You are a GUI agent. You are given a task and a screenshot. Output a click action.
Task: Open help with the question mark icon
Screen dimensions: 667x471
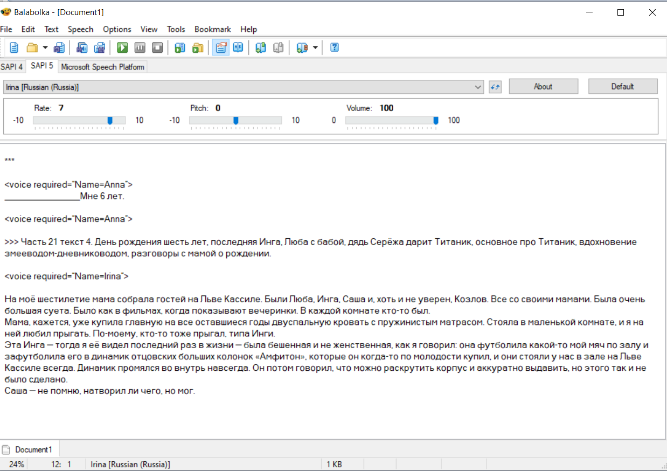(334, 47)
